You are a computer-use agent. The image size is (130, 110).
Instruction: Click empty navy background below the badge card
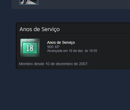[65, 89]
